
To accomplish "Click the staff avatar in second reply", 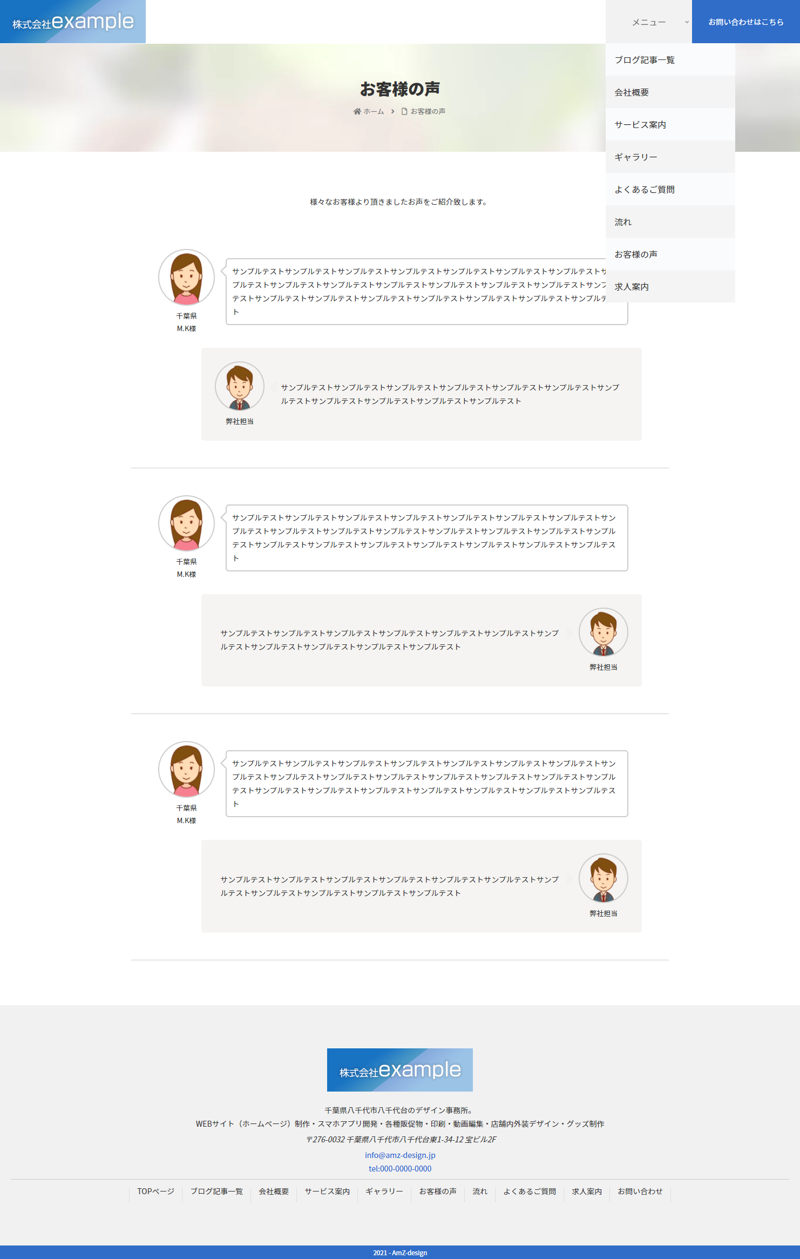I will [604, 632].
